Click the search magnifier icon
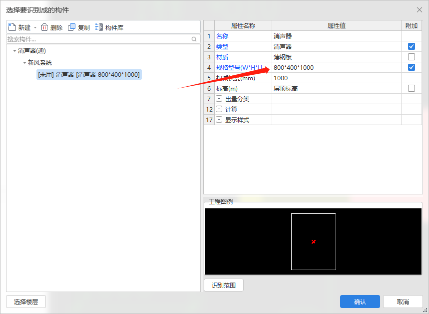 (194, 39)
